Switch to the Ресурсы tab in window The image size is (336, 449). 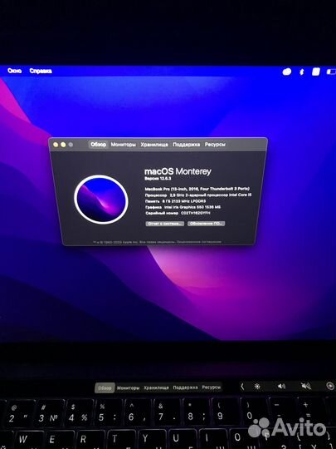(215, 145)
